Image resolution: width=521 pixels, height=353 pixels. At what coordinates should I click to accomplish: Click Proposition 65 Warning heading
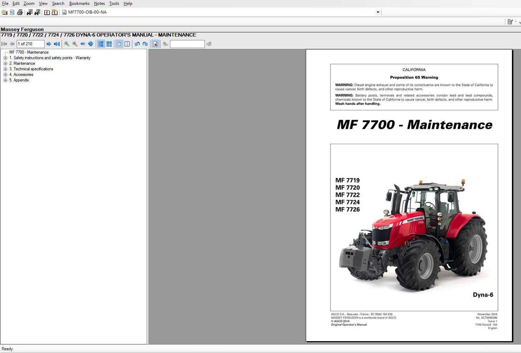pos(414,77)
